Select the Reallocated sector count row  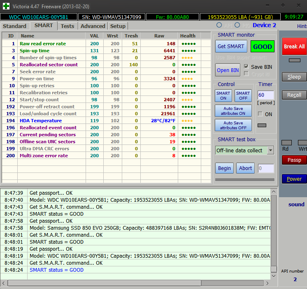106,65
